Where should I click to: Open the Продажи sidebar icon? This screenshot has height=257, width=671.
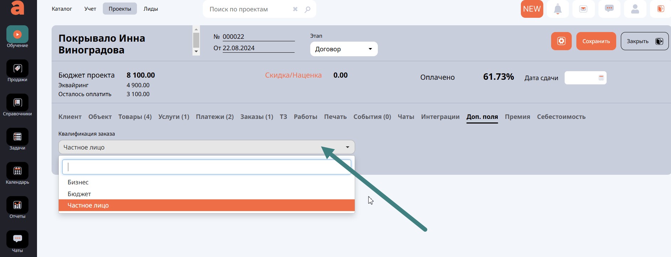pos(17,69)
